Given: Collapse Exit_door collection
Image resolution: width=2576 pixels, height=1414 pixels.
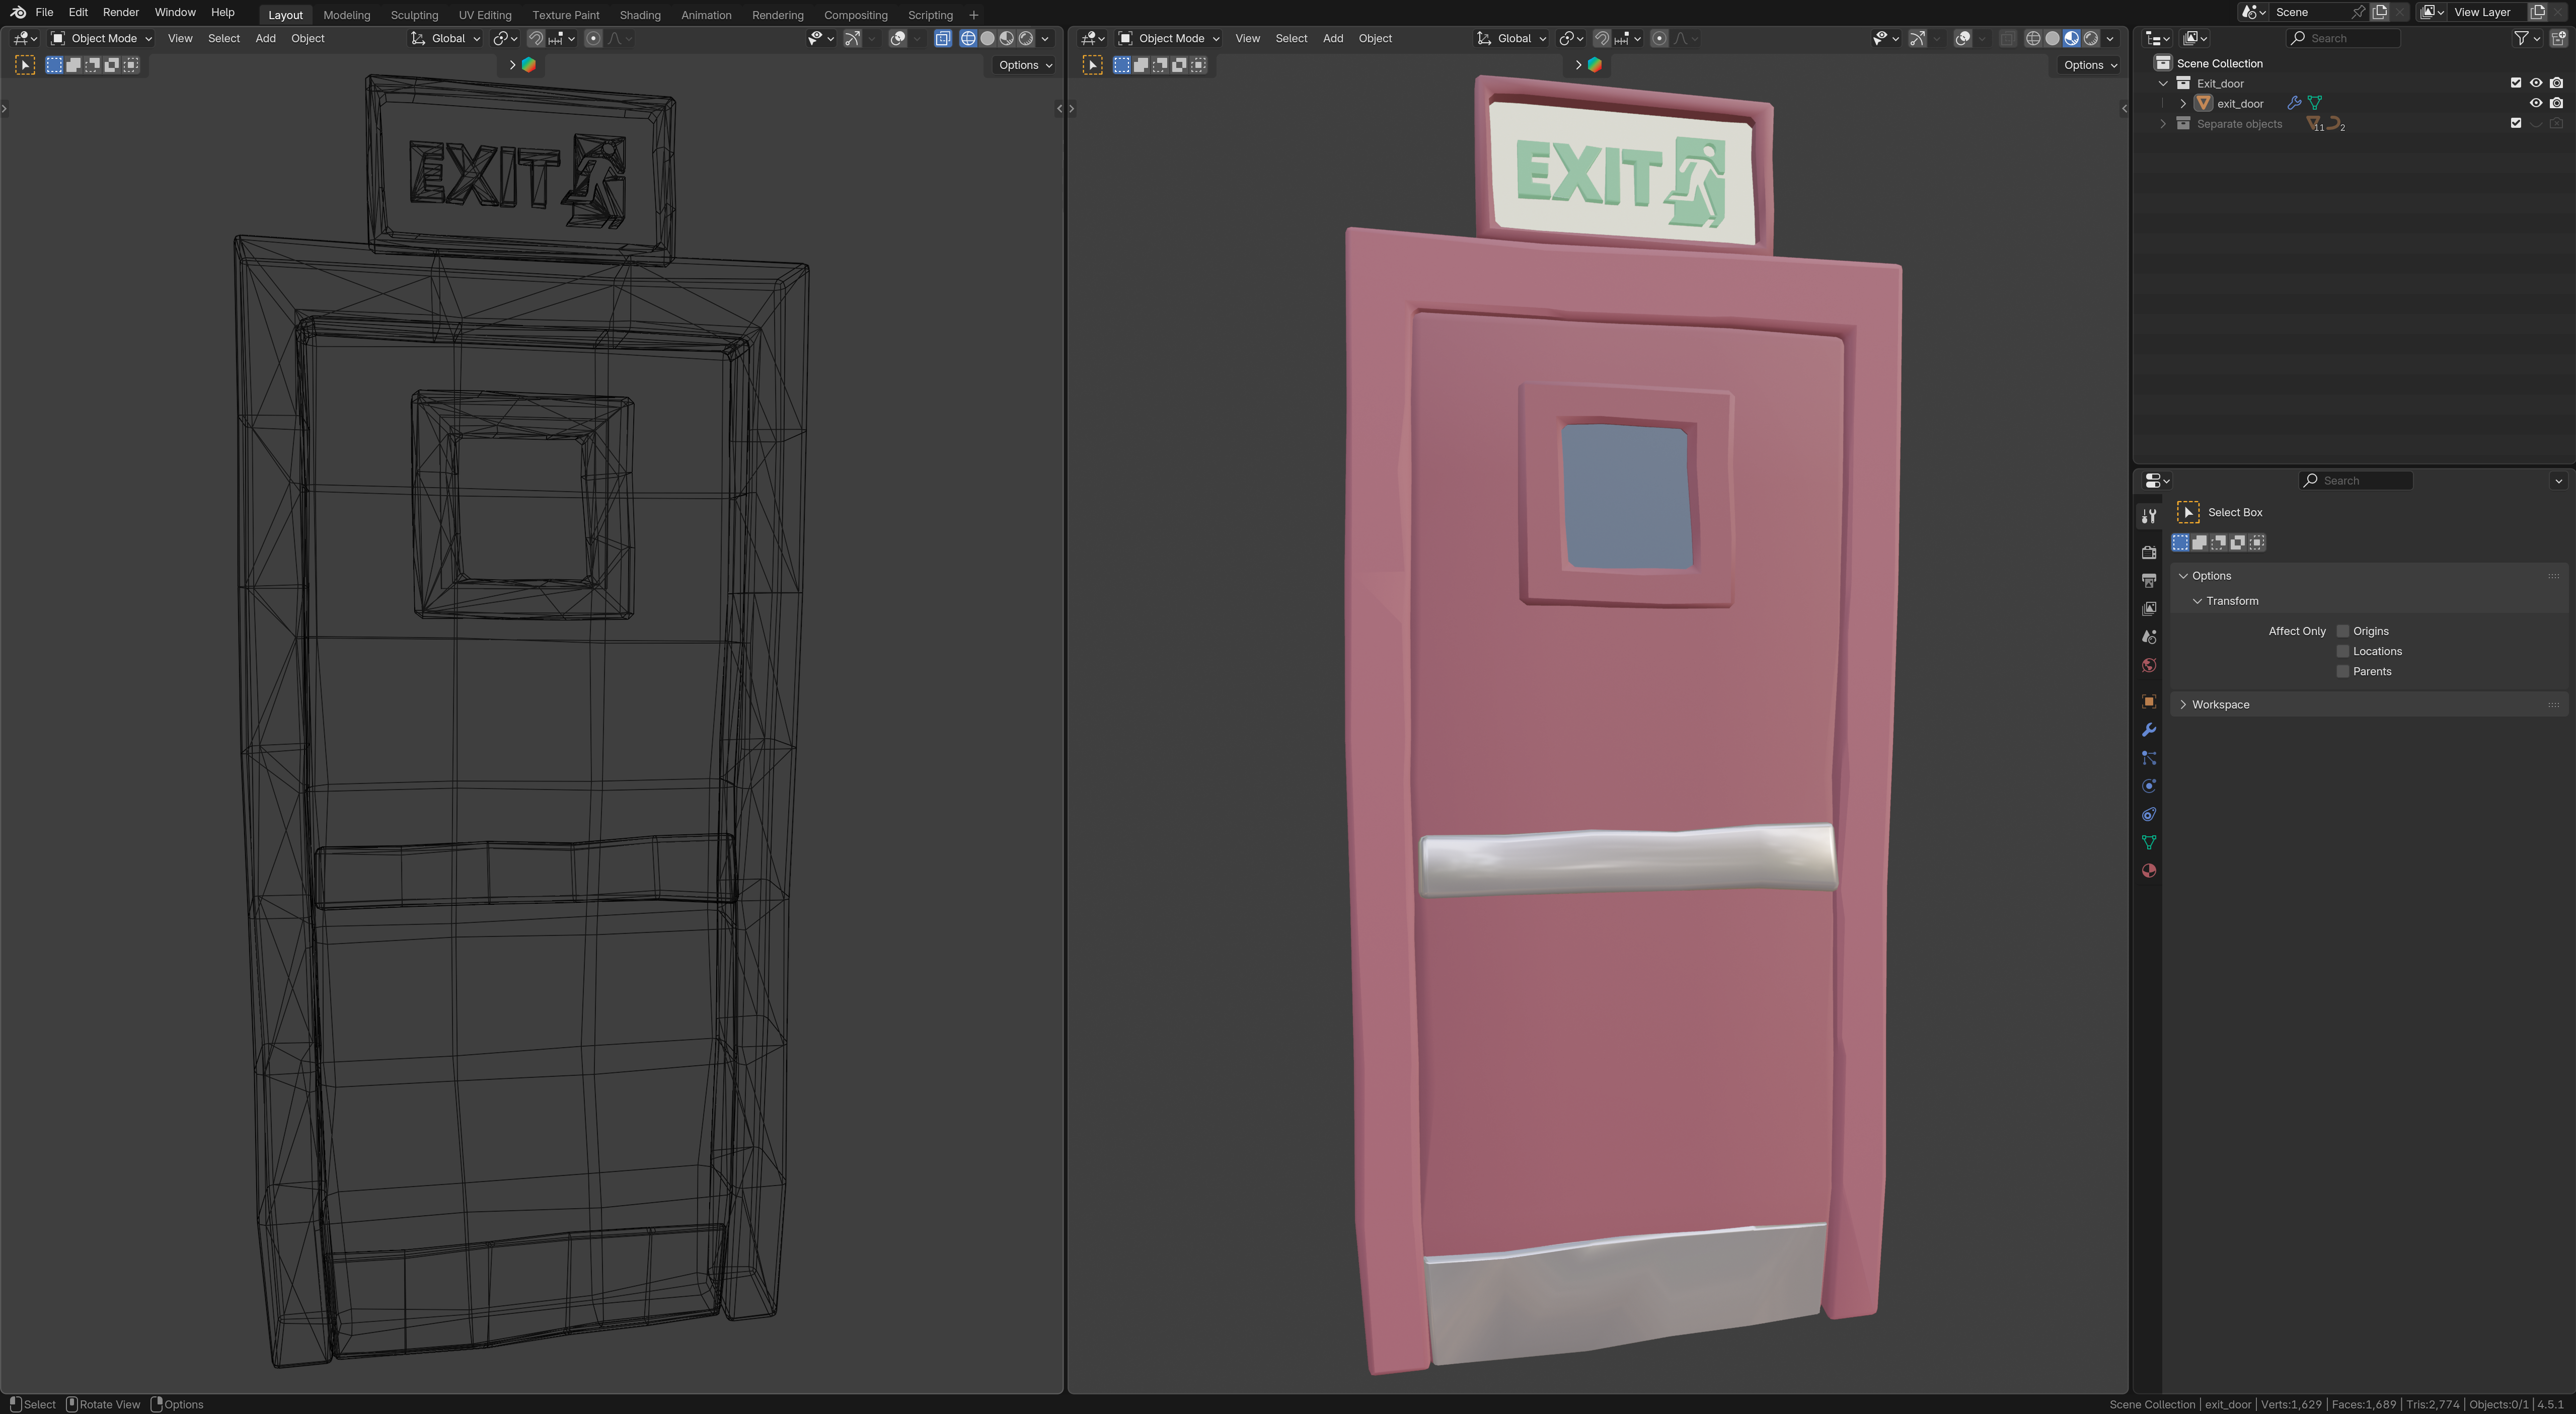Looking at the screenshot, I should [x=2163, y=84].
